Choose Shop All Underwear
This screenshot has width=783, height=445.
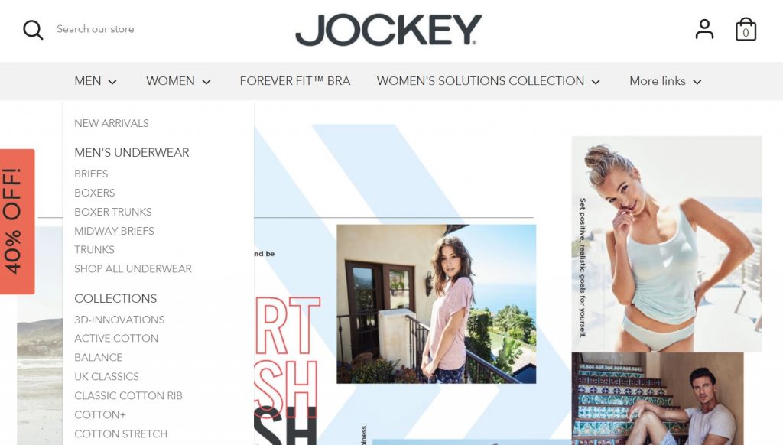(133, 268)
